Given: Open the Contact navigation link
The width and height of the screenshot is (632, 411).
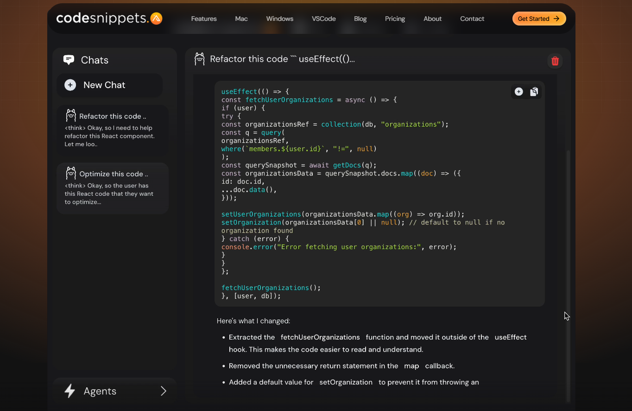Looking at the screenshot, I should click(x=472, y=19).
